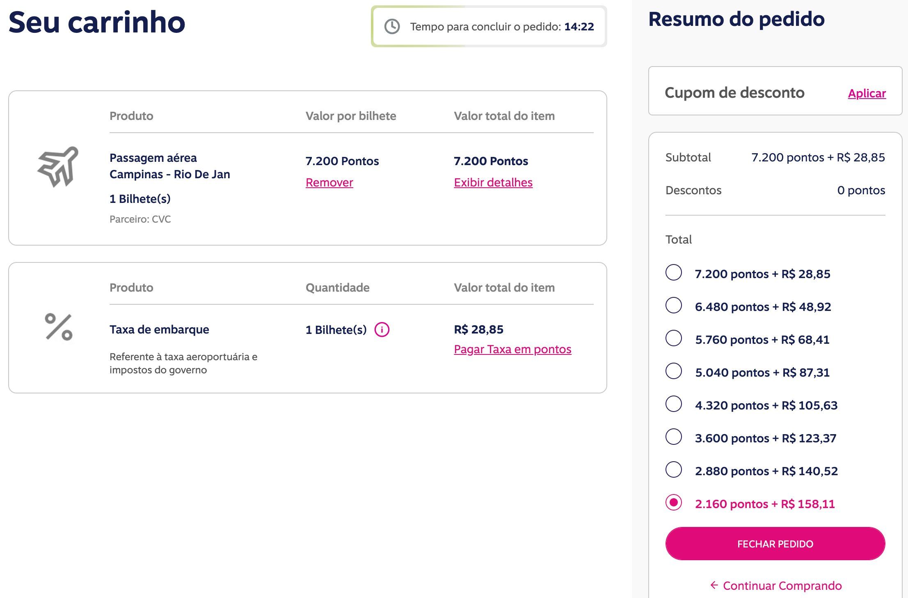Choose 4.320 pontos + R$ 105,63 payment
The height and width of the screenshot is (598, 908).
pyautogui.click(x=674, y=404)
